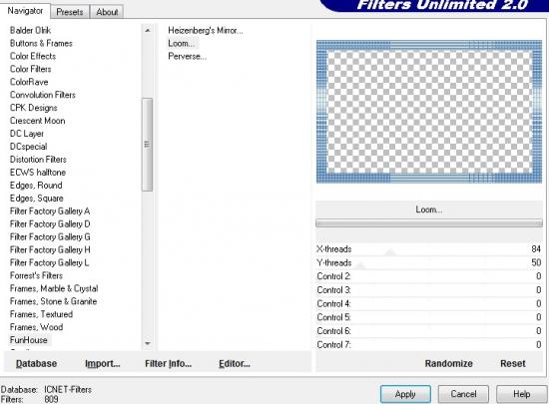Apply the Loom filter
Viewport: 549px width, 404px height.
(405, 394)
